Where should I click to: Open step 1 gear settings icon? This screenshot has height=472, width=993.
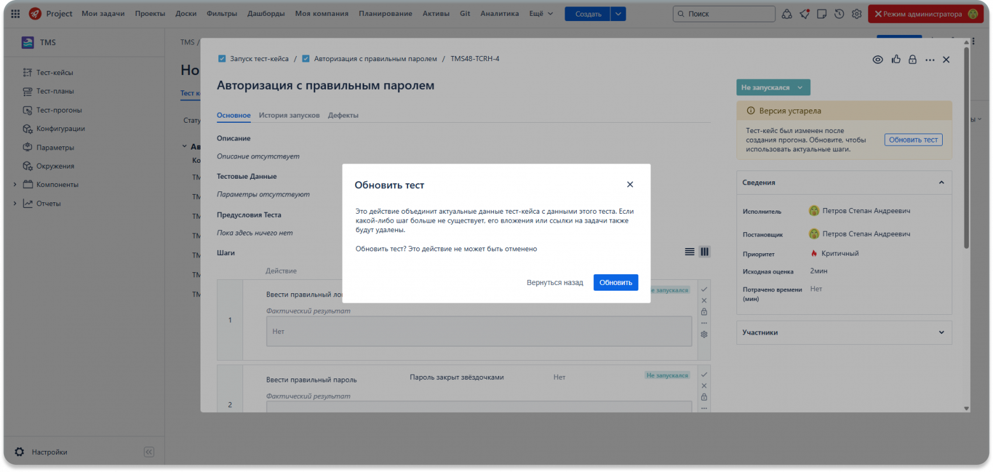[704, 334]
